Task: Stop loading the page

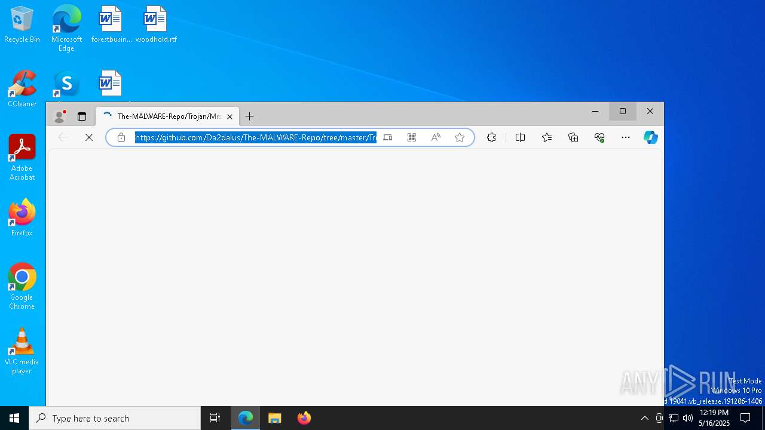Action: click(89, 137)
